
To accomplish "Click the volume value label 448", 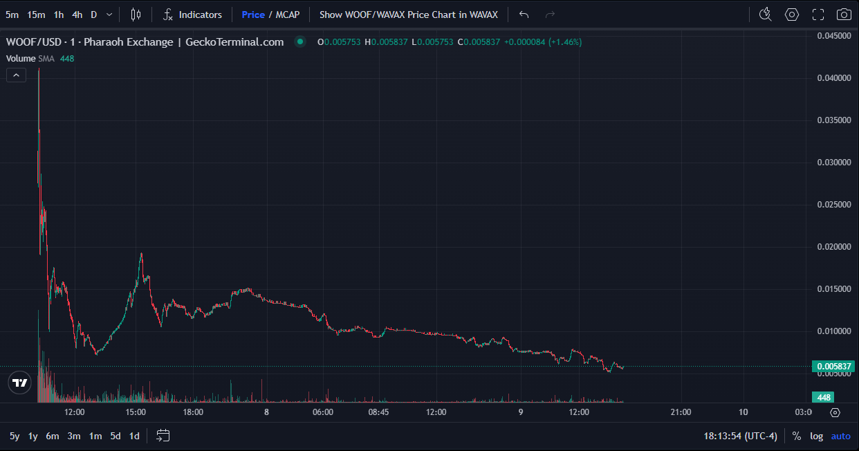I will (823, 397).
